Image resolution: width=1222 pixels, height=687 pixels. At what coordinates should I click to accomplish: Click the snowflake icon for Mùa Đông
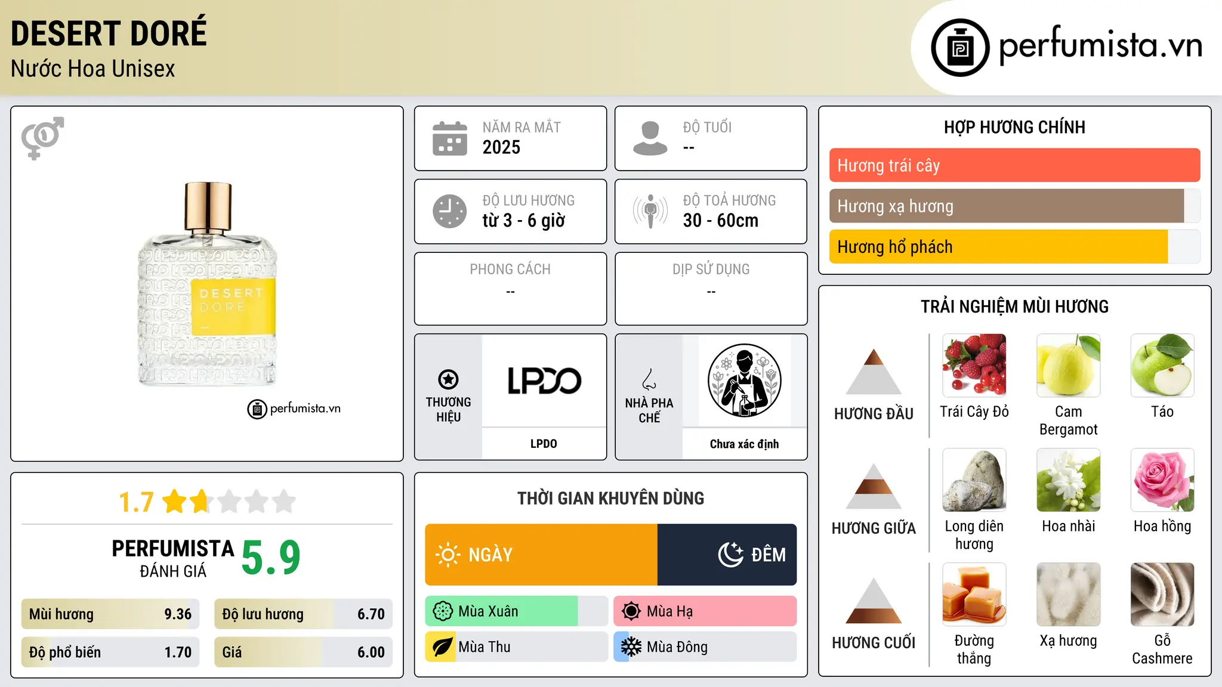click(x=631, y=647)
